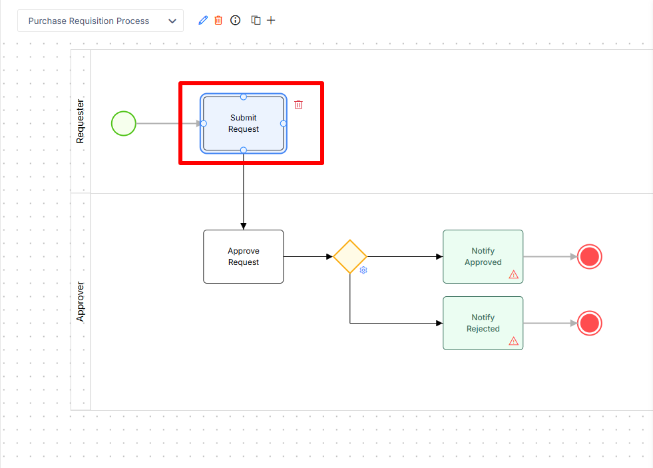This screenshot has width=653, height=468.
Task: Click the orange trash icon in toolbar
Action: pos(218,21)
